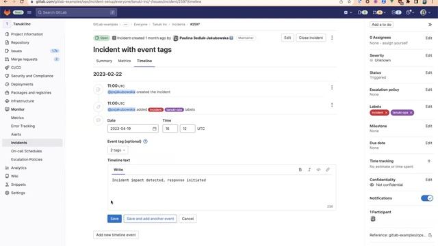Add time entry with plus icon in Time tracking

tap(429, 161)
